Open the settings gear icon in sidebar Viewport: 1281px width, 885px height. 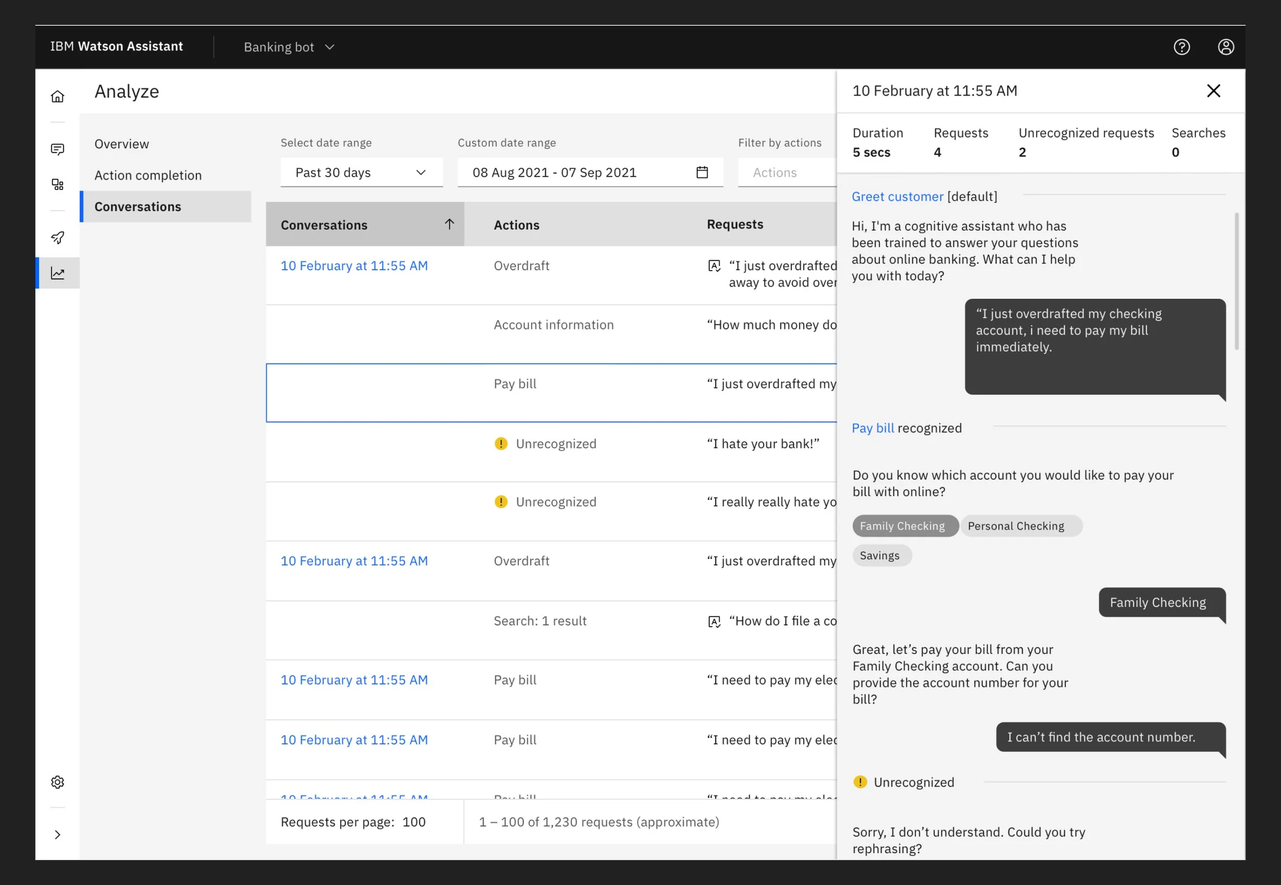[x=58, y=782]
